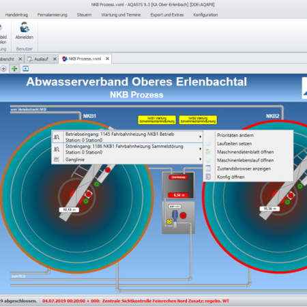Screen dimensions: 307x307
Task: Open the Handeintrag menu
Action: click(16, 15)
